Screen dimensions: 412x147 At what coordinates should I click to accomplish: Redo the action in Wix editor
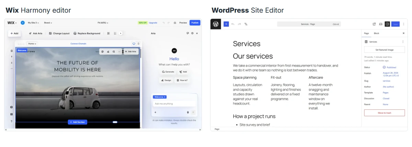click(169, 23)
